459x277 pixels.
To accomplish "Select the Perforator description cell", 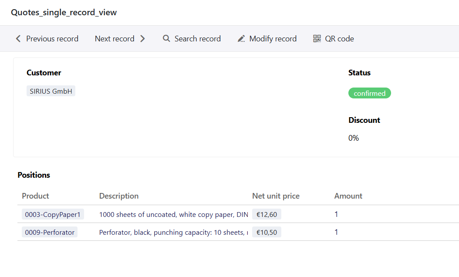I will pos(173,232).
